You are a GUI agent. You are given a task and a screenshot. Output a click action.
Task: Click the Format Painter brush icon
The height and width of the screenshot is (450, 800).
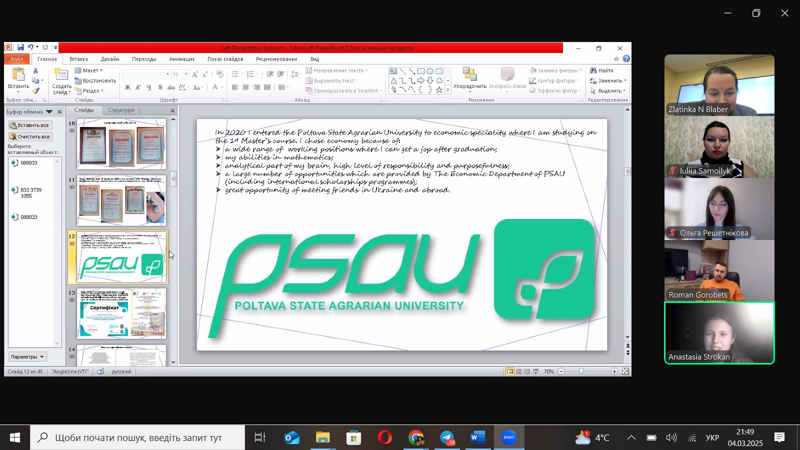(x=35, y=90)
